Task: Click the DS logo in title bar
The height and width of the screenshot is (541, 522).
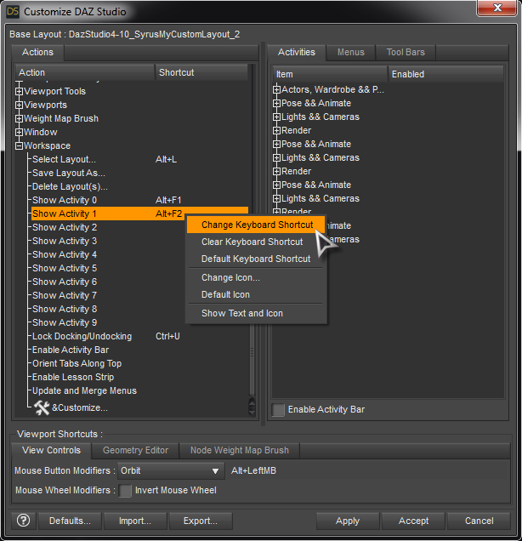Action: pos(13,11)
